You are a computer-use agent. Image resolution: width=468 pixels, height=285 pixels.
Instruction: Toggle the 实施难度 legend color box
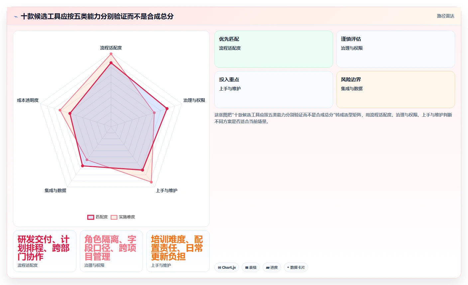pyautogui.click(x=114, y=217)
